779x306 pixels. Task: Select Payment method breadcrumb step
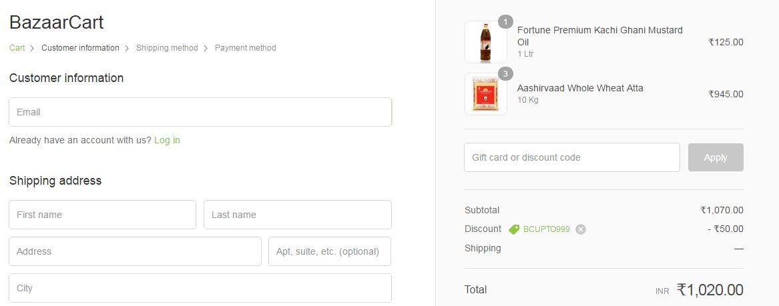coord(245,48)
